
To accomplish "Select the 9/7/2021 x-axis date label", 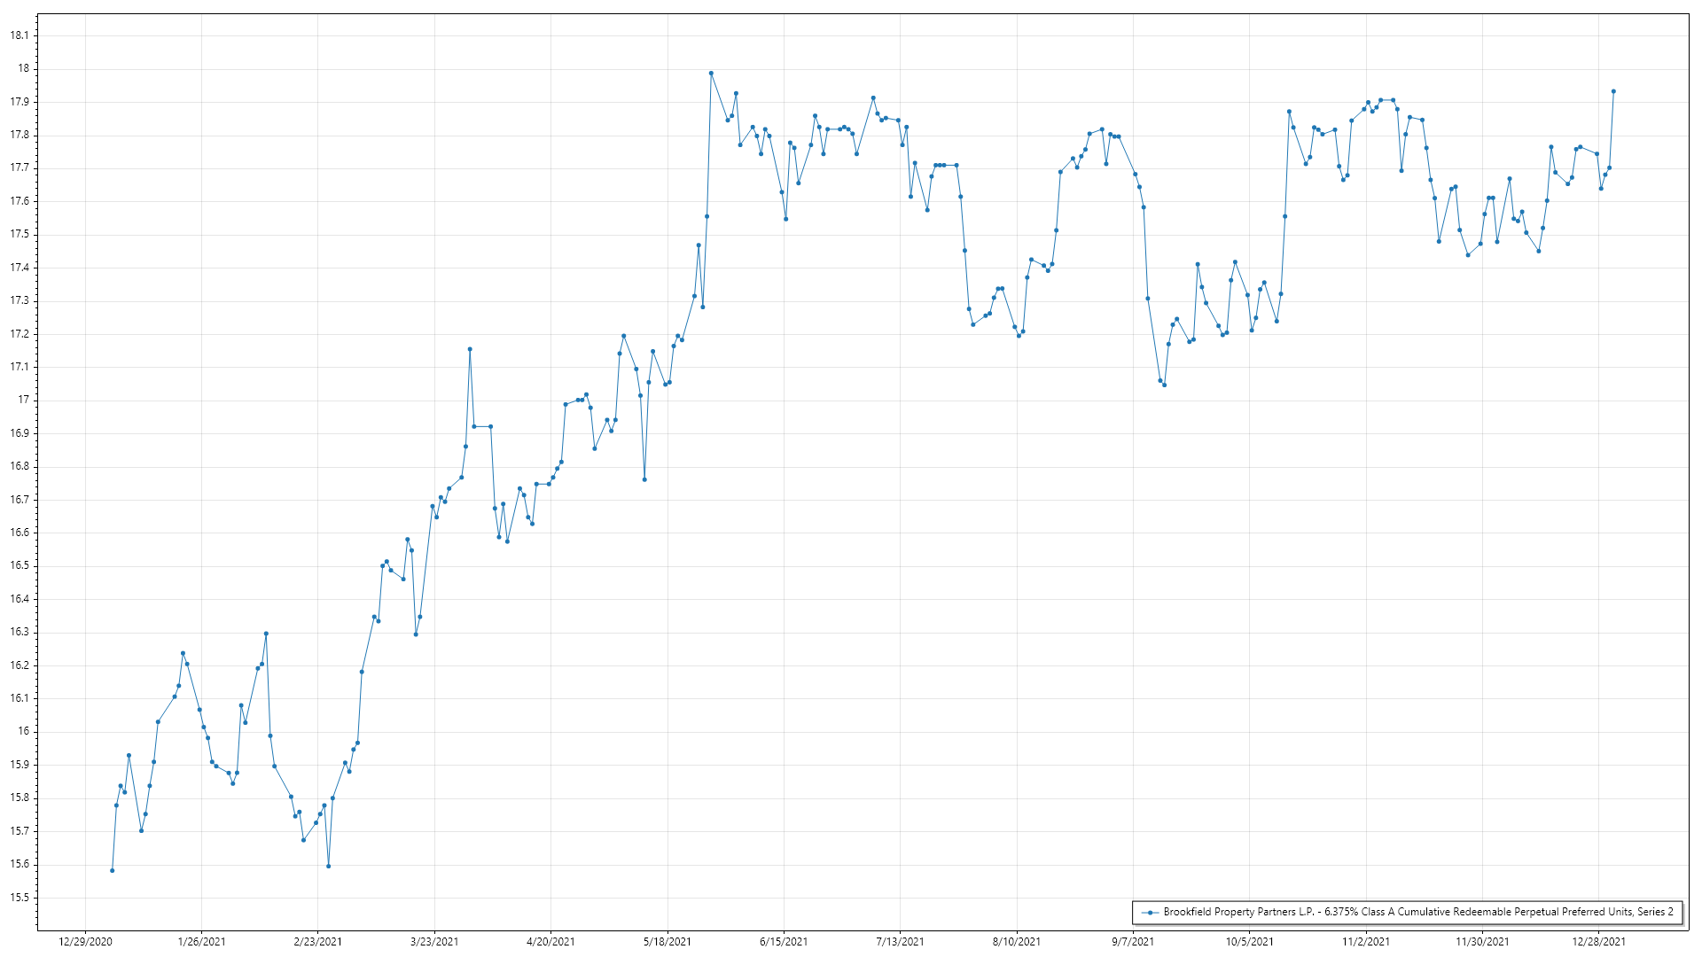I will 1133,941.
